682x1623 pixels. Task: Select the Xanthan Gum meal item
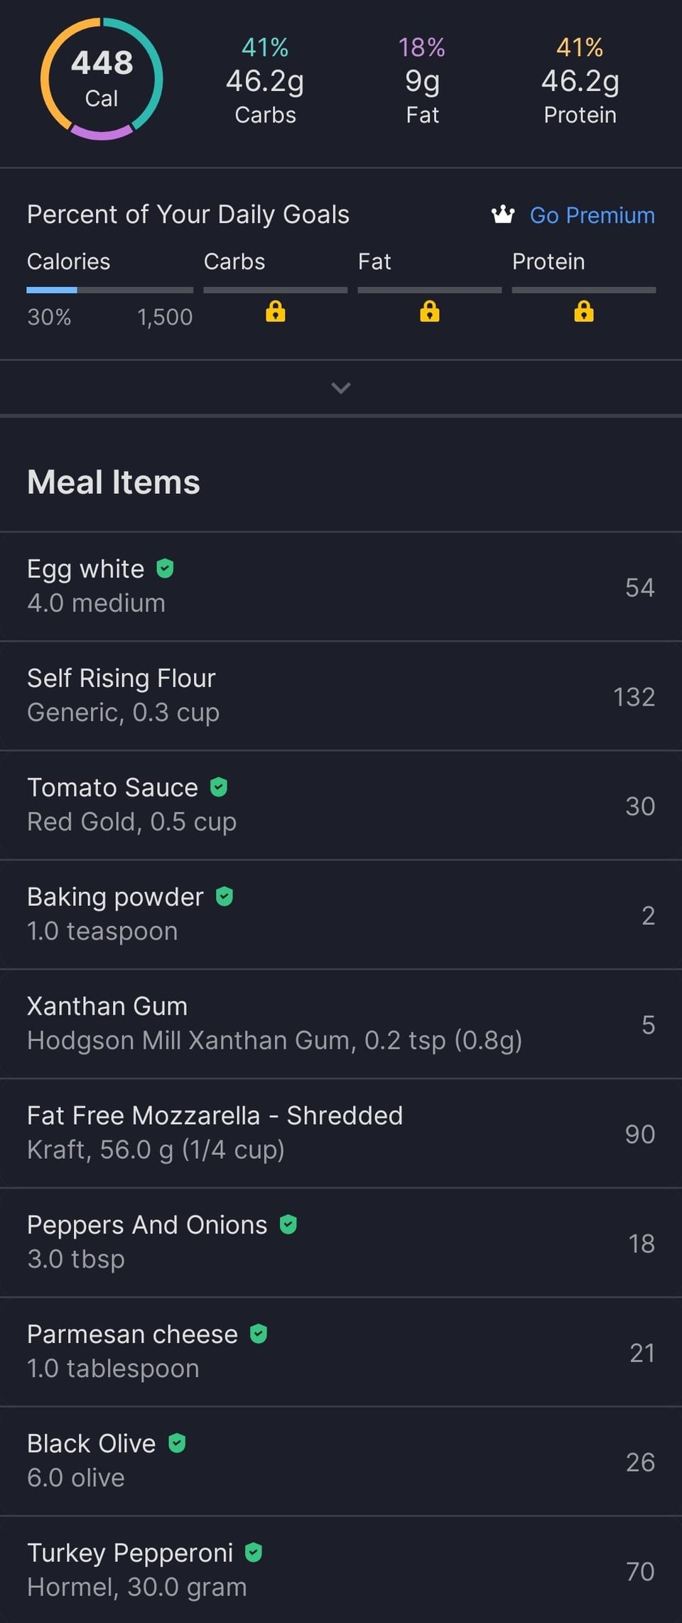pos(341,1024)
